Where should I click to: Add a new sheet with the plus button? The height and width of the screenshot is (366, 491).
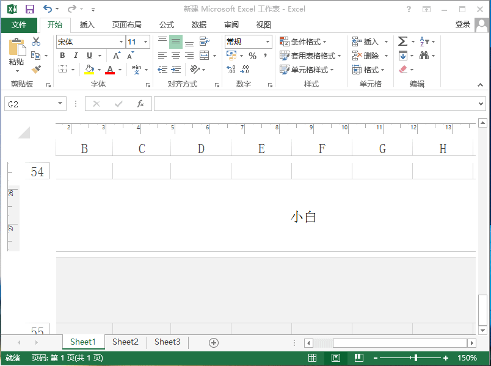213,342
